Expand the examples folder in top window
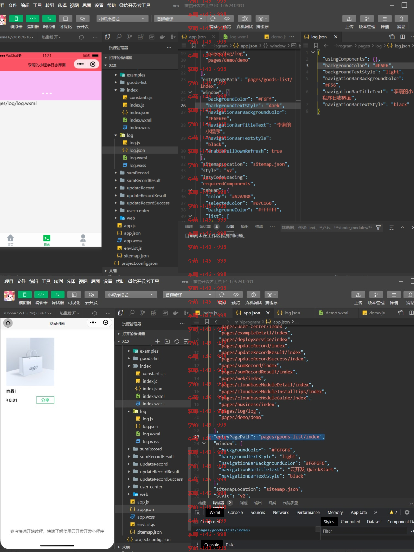This screenshot has width=414, height=552. click(116, 75)
